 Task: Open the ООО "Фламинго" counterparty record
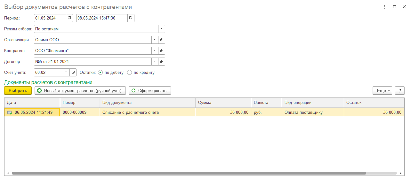(162, 51)
